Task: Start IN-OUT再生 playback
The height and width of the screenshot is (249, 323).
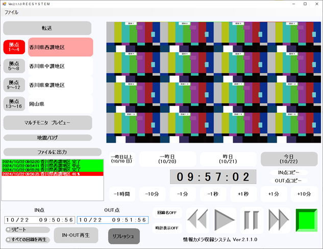Action: coord(76,235)
